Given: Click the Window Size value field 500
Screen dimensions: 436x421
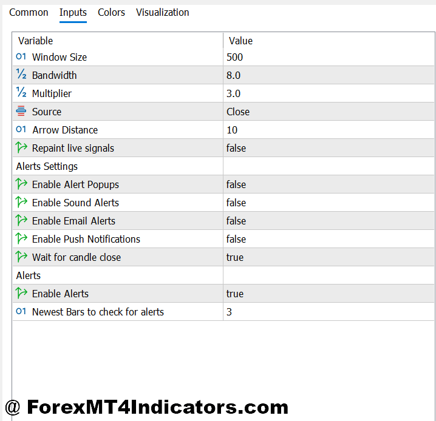Looking at the screenshot, I should click(234, 57).
